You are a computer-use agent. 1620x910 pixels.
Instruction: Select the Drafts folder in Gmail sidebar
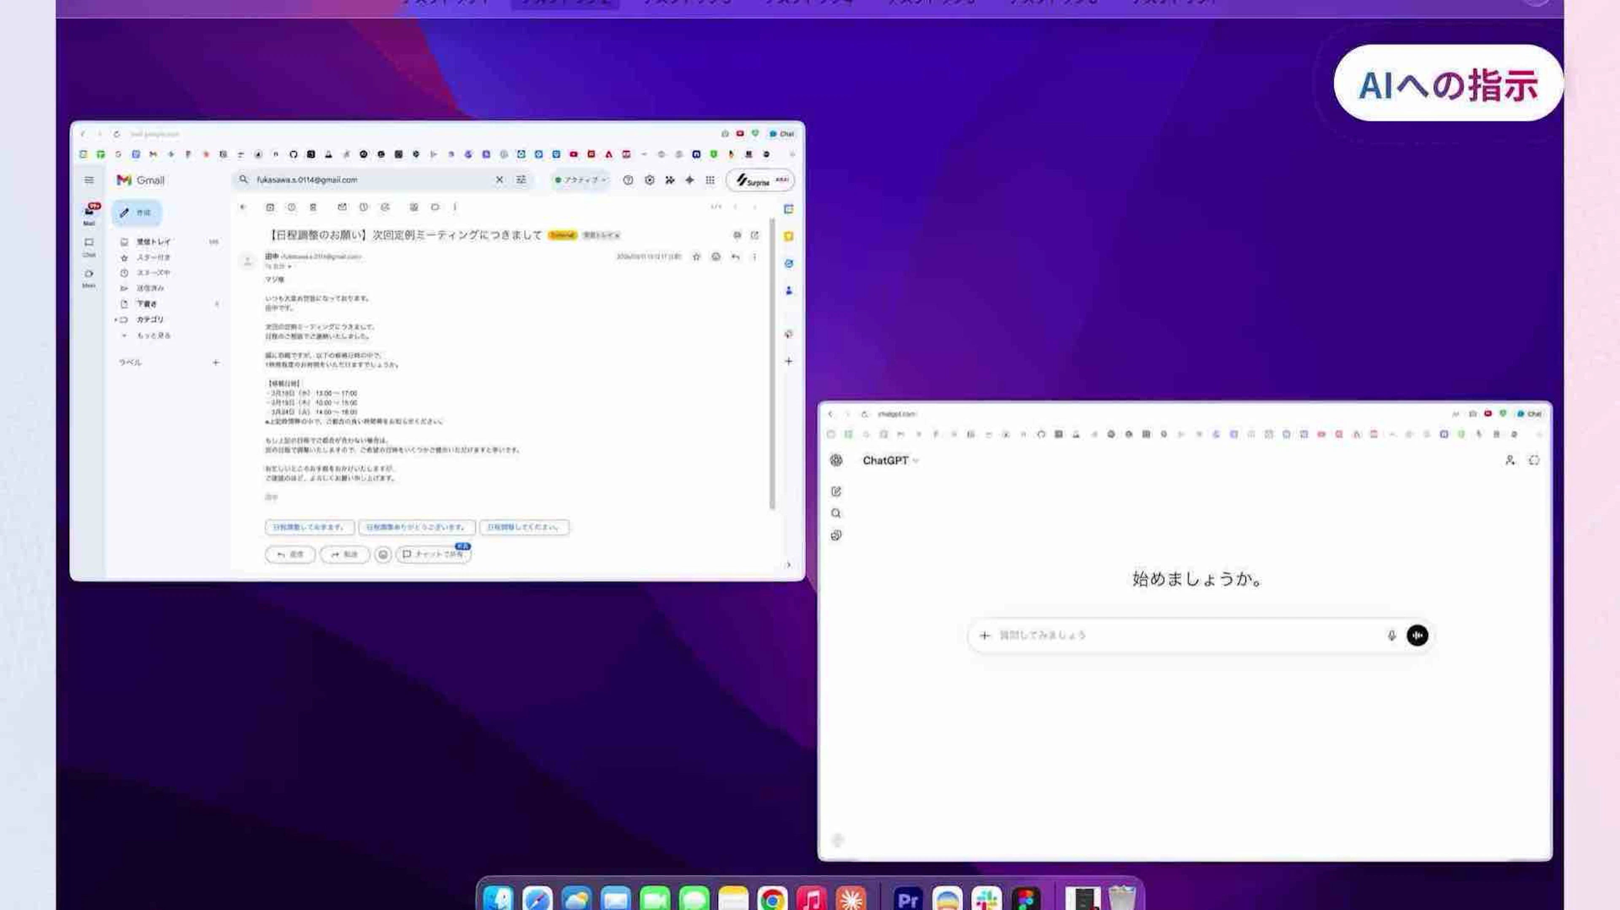point(146,303)
